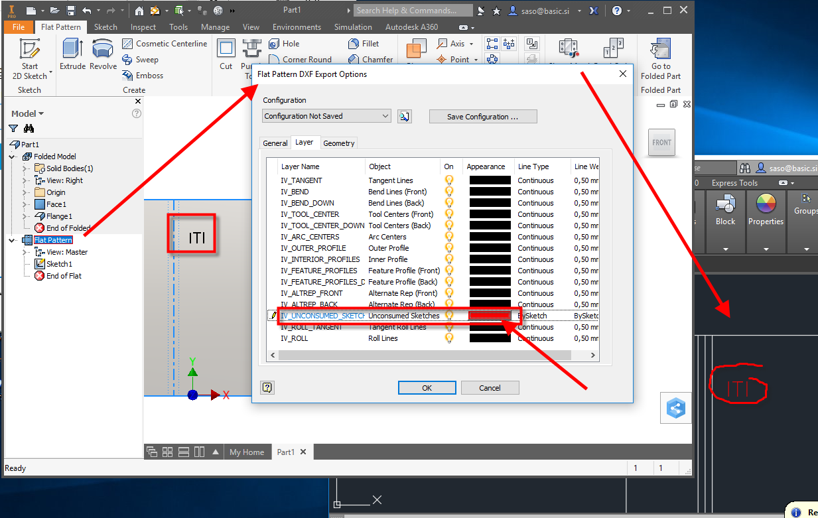
Task: Toggle IV_BEND layer light bulb
Action: point(449,192)
